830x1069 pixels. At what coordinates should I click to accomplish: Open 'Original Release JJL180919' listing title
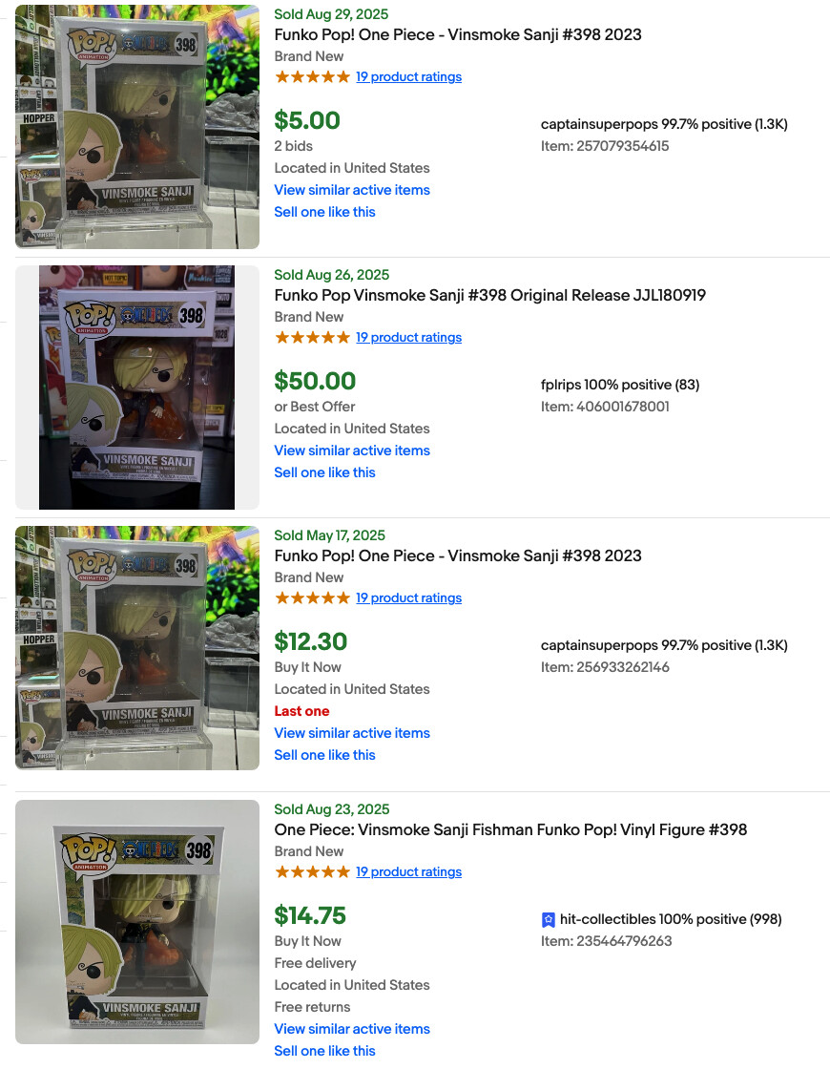click(489, 296)
